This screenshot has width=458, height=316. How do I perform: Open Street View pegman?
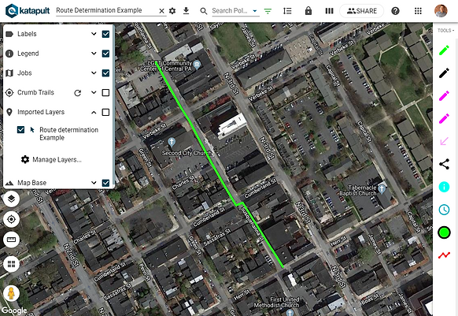click(11, 293)
